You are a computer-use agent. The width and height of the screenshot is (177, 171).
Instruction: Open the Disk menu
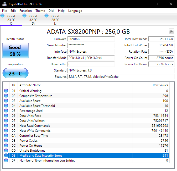coord(51,11)
